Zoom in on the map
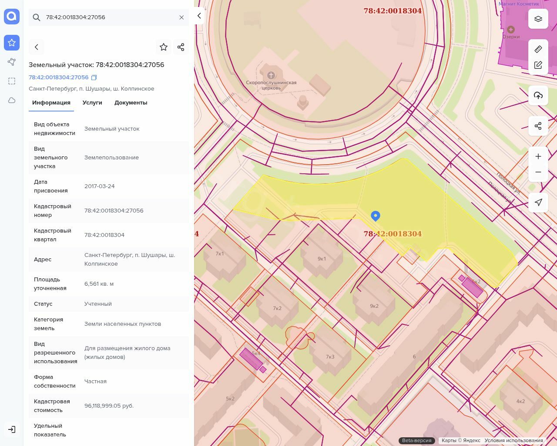Viewport: 557px width, 446px height. [x=538, y=156]
